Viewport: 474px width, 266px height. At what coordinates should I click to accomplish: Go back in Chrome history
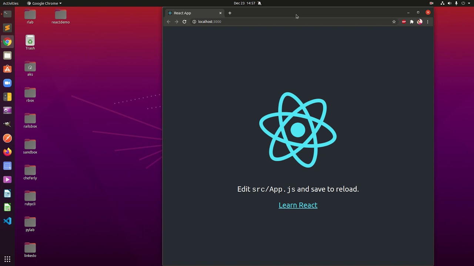pos(168,22)
